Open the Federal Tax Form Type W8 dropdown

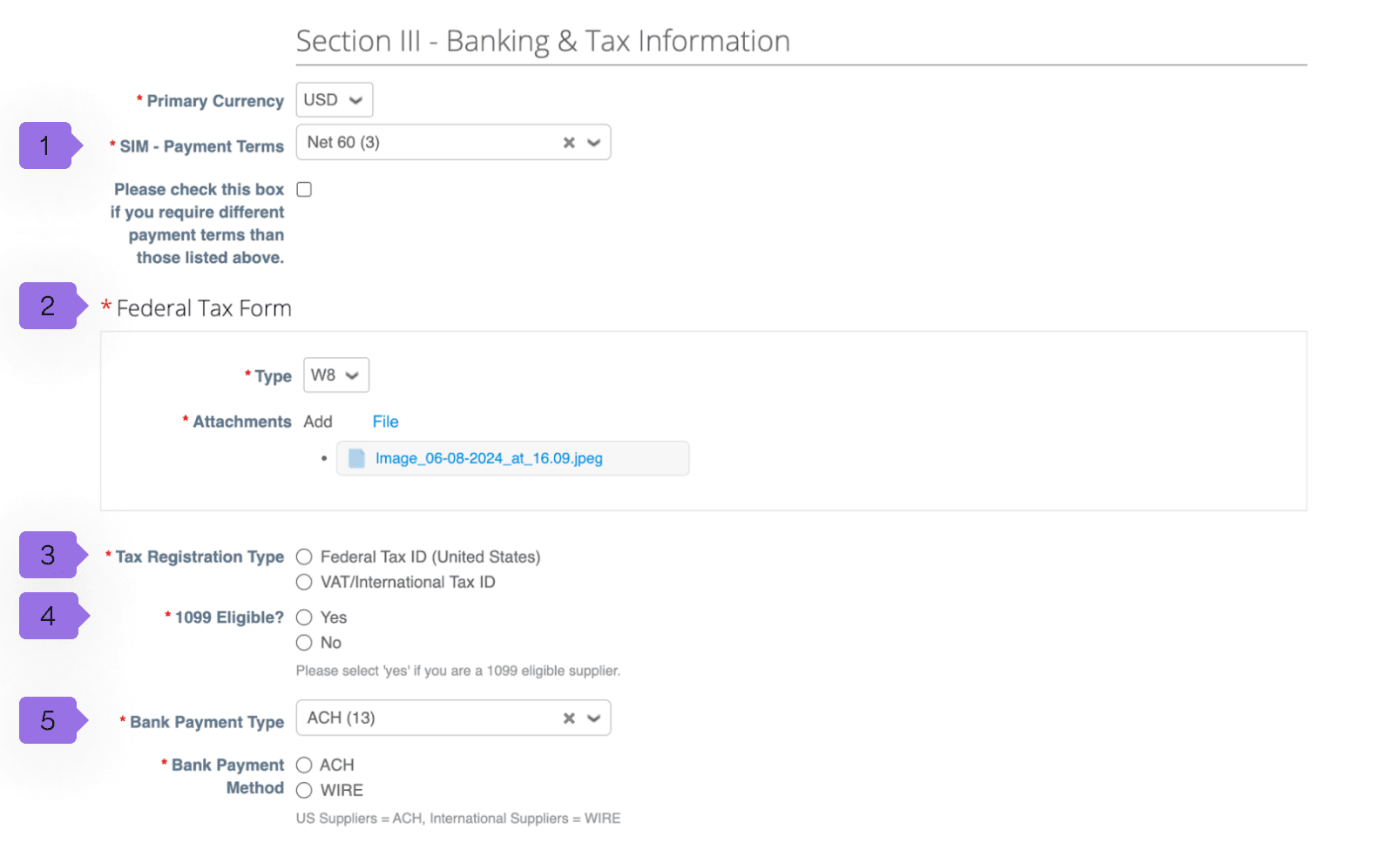336,375
